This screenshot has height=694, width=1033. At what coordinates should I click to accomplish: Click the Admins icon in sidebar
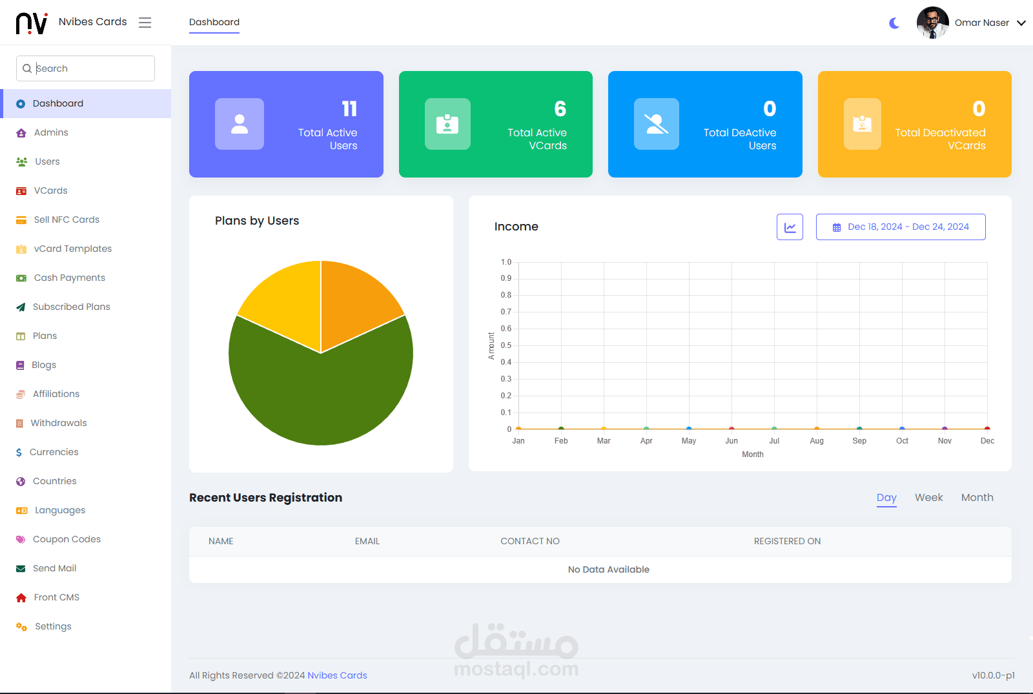(21, 133)
